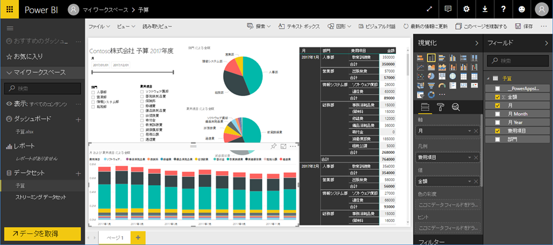This screenshot has height=245, width=553.
Task: Click テキスト ボックス in the toolbar
Action: 299,27
